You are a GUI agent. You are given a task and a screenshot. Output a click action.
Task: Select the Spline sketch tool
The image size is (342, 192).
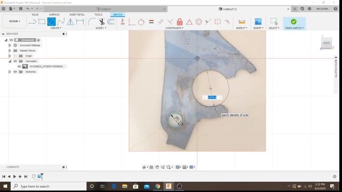pyautogui.click(x=61, y=22)
